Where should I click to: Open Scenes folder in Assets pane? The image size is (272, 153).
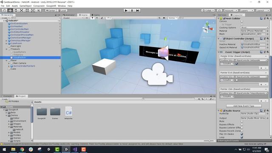[x=55, y=113]
